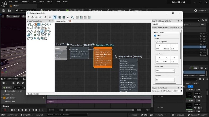The height and width of the screenshot is (117, 209).
Task: Click the Attribute Editor horizontal scrollbar
Action: 166,83
